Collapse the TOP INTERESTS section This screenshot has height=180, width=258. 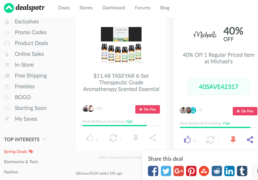point(45,139)
